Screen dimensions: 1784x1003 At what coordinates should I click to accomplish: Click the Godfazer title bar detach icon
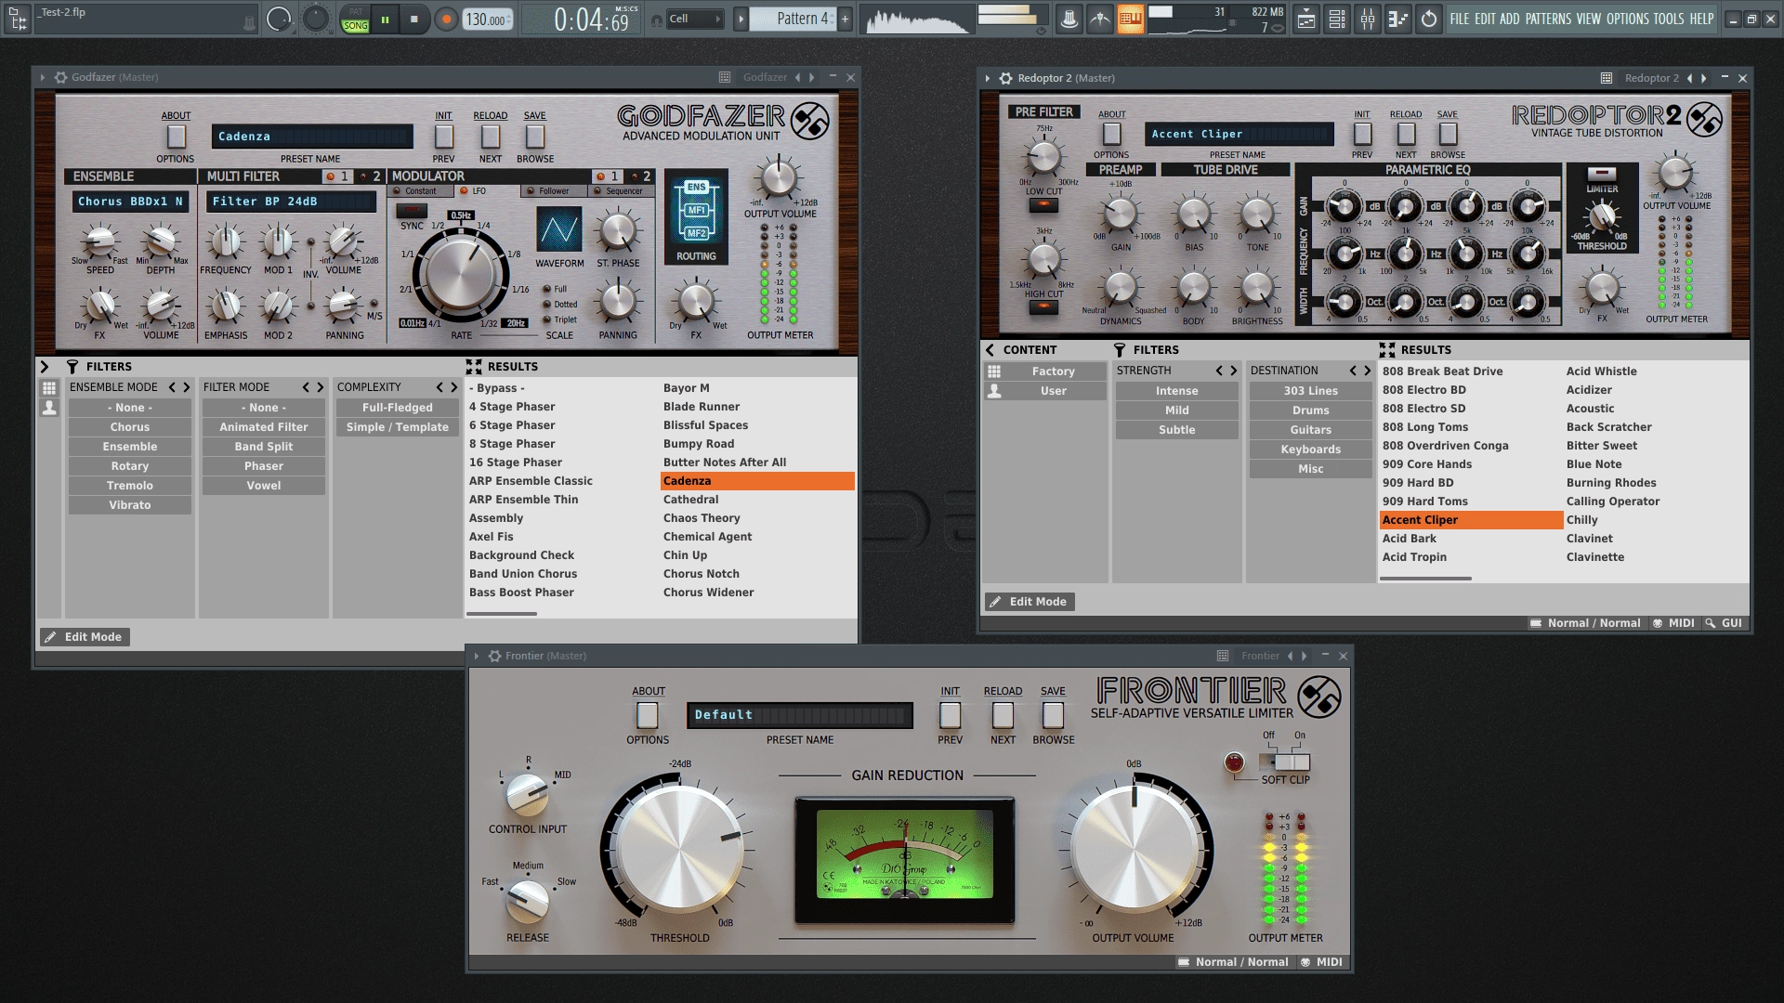tap(725, 77)
